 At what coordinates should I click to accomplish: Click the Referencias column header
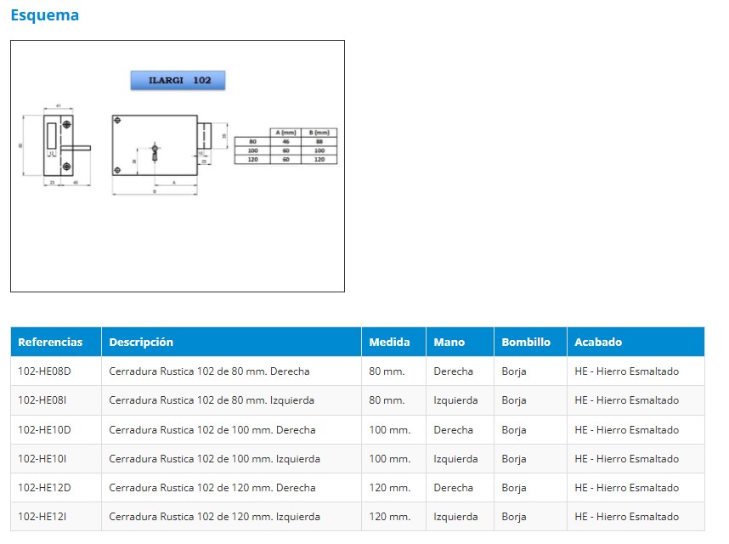point(51,342)
